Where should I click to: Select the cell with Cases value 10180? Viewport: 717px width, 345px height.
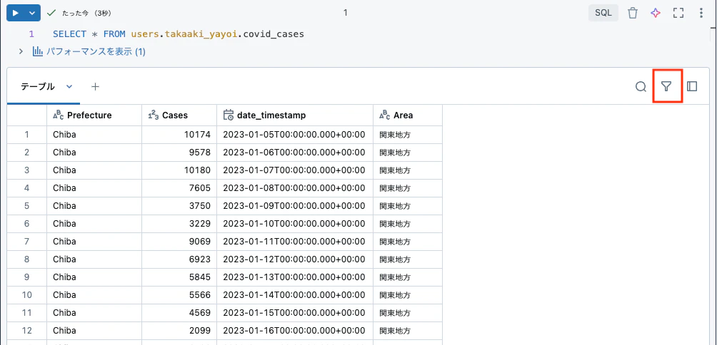click(x=179, y=170)
